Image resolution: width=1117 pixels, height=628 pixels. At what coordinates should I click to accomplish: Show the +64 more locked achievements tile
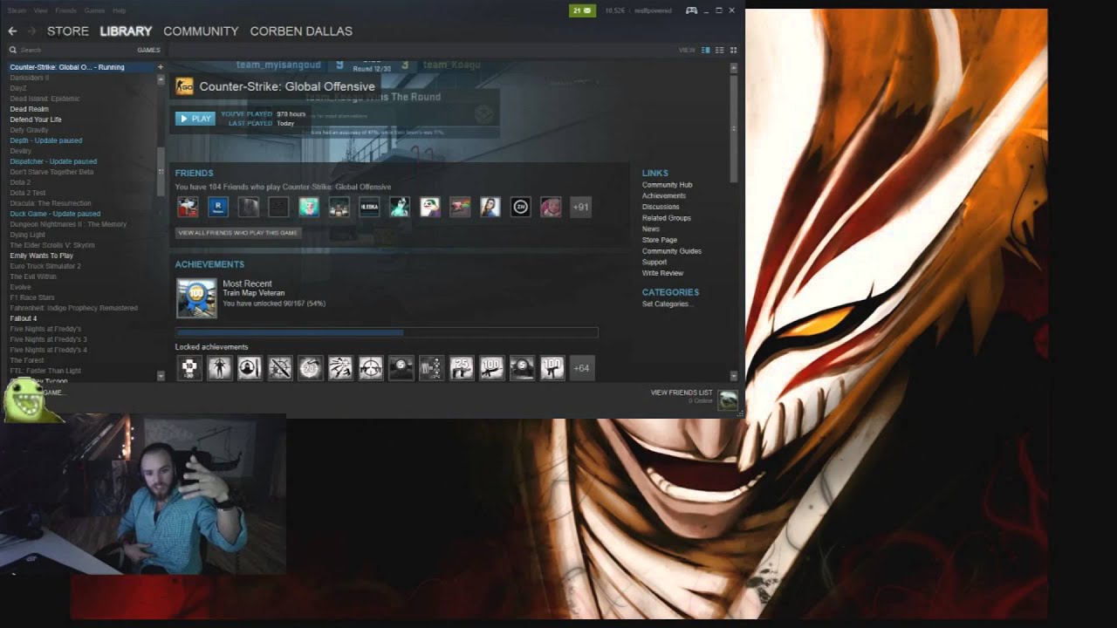[580, 368]
